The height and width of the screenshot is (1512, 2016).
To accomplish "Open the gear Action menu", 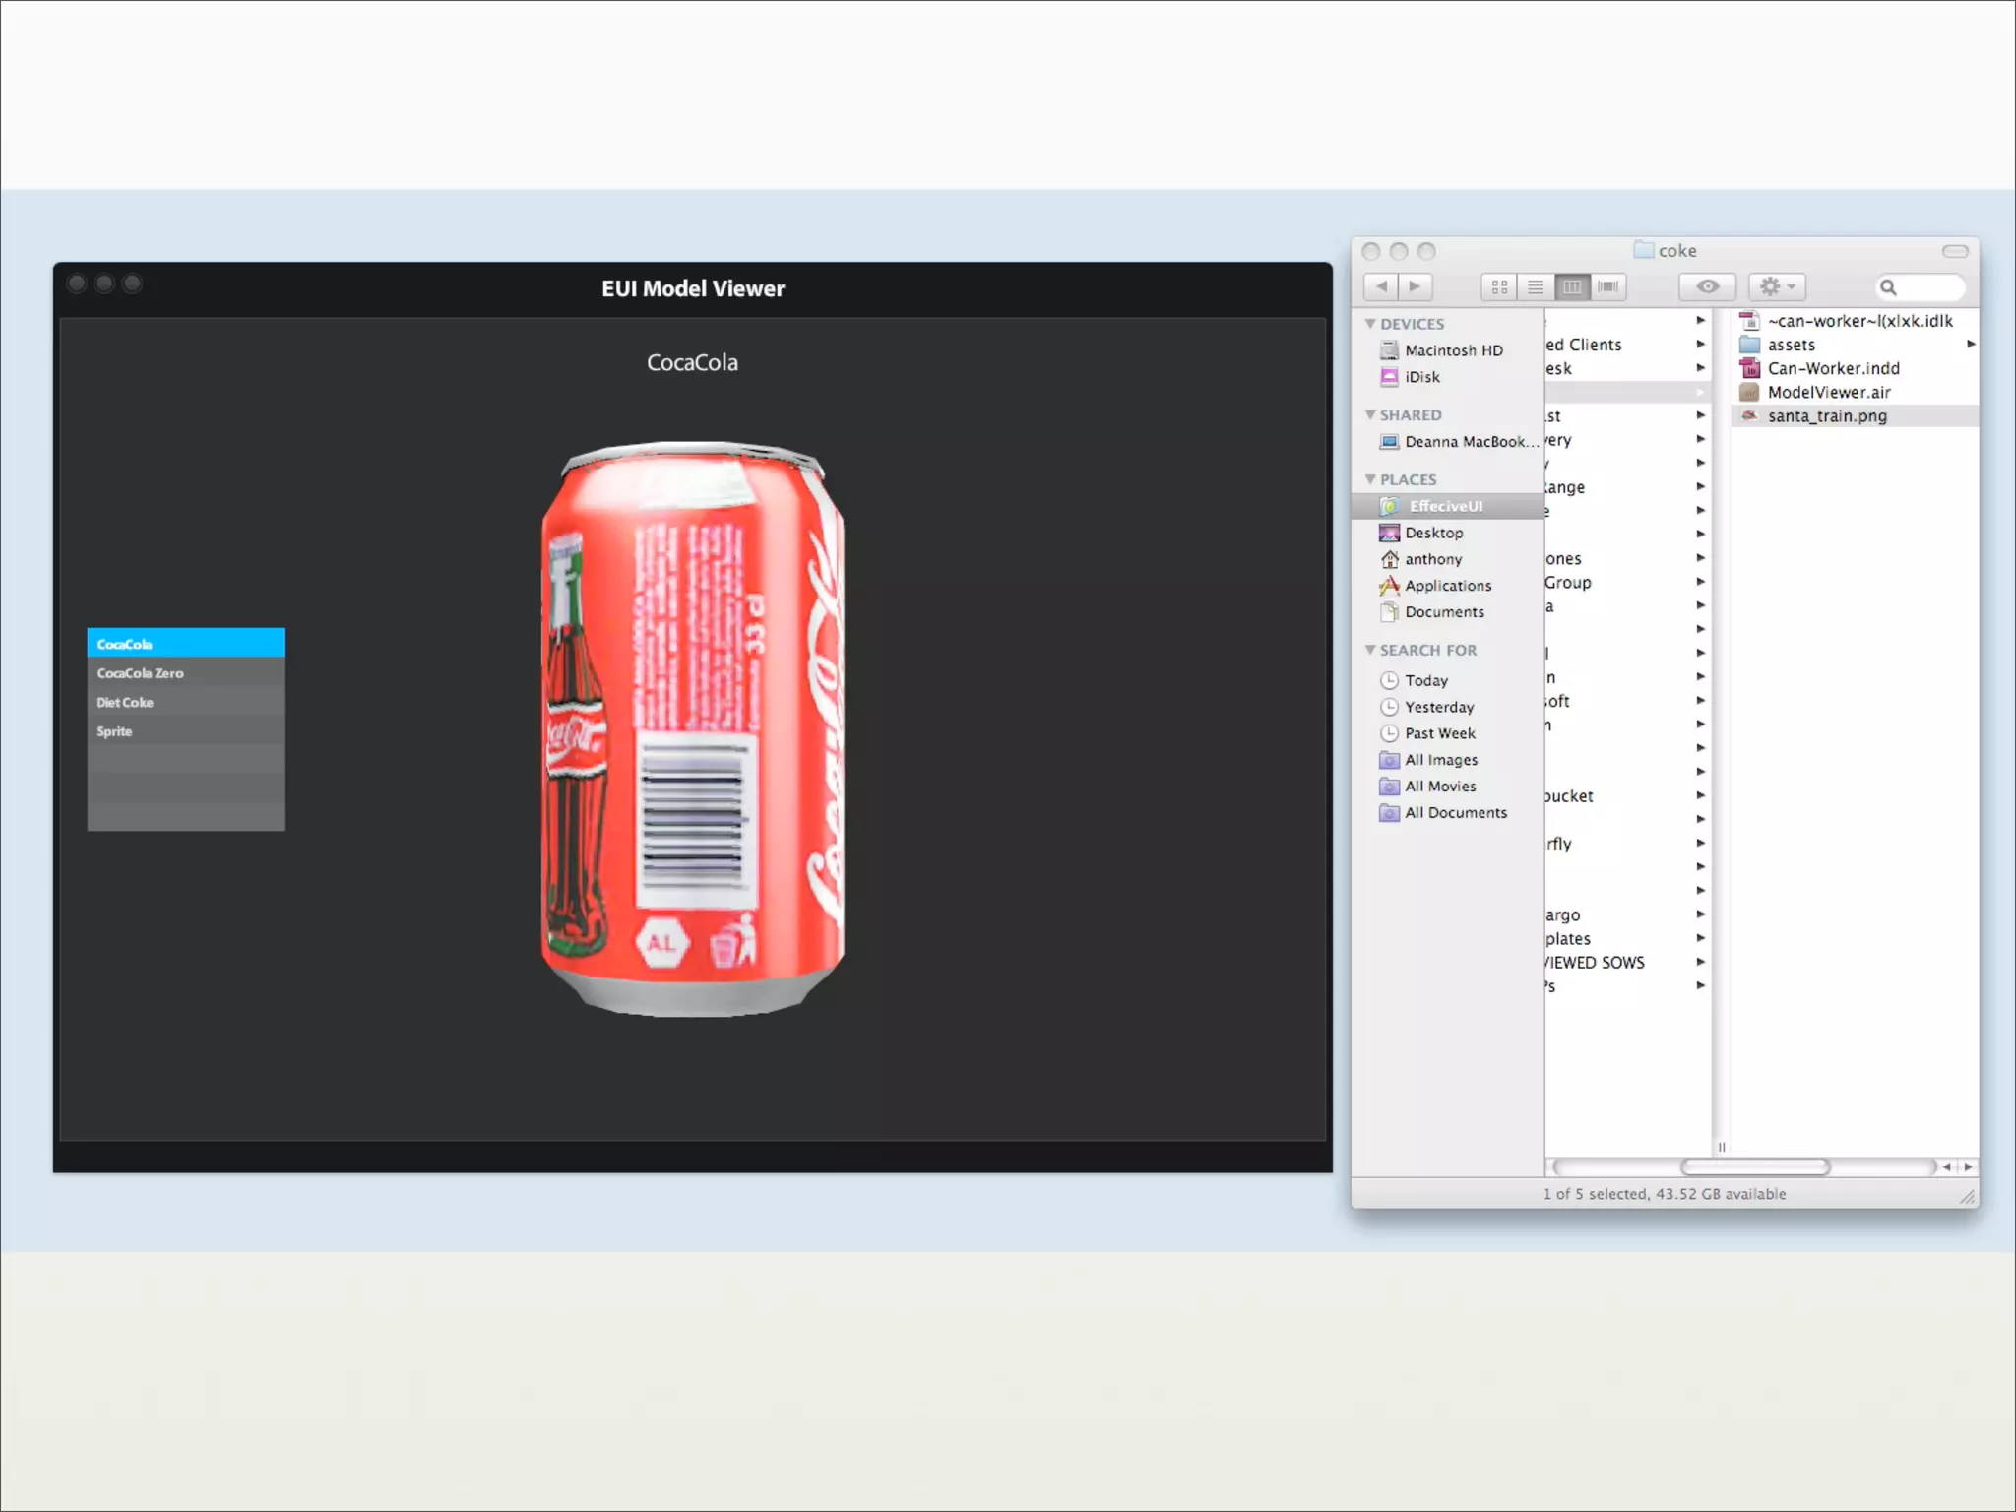I will click(1777, 286).
